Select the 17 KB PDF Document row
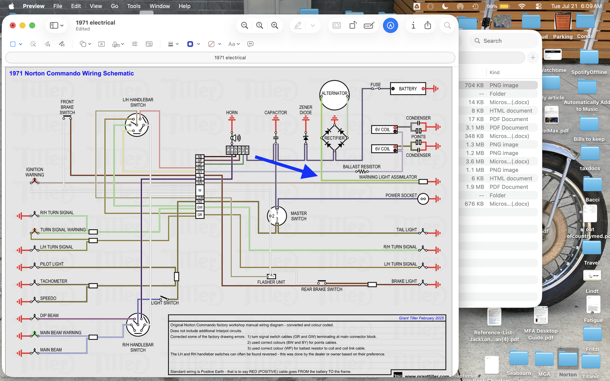The width and height of the screenshot is (610, 381). click(x=498, y=119)
